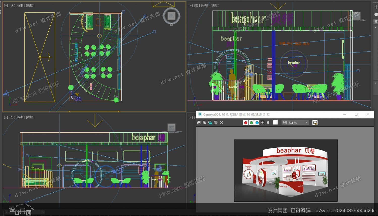Open front viewport [标准] standard menu
This screenshot has width=378, height=216.
coord(205,5)
